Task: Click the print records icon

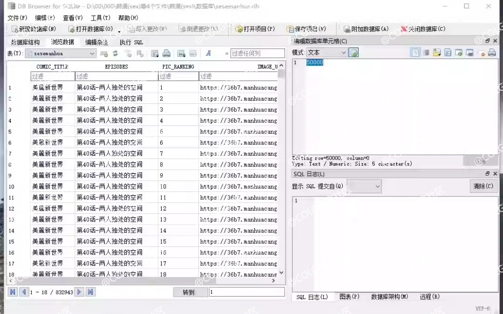Action: 166,53
